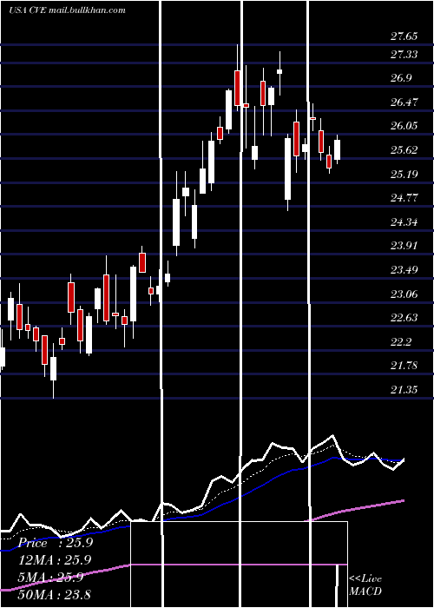Click the 24.77 price axis label

click(x=404, y=199)
